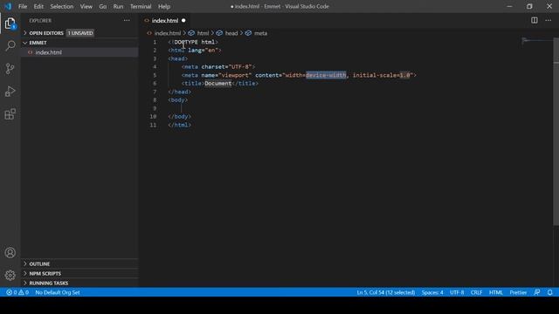This screenshot has width=559, height=314.
Task: Open the Search view icon
Action: [10, 45]
